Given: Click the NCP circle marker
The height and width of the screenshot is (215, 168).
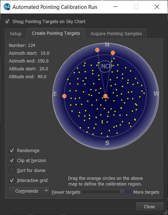Looking at the screenshot, I should (x=105, y=66).
